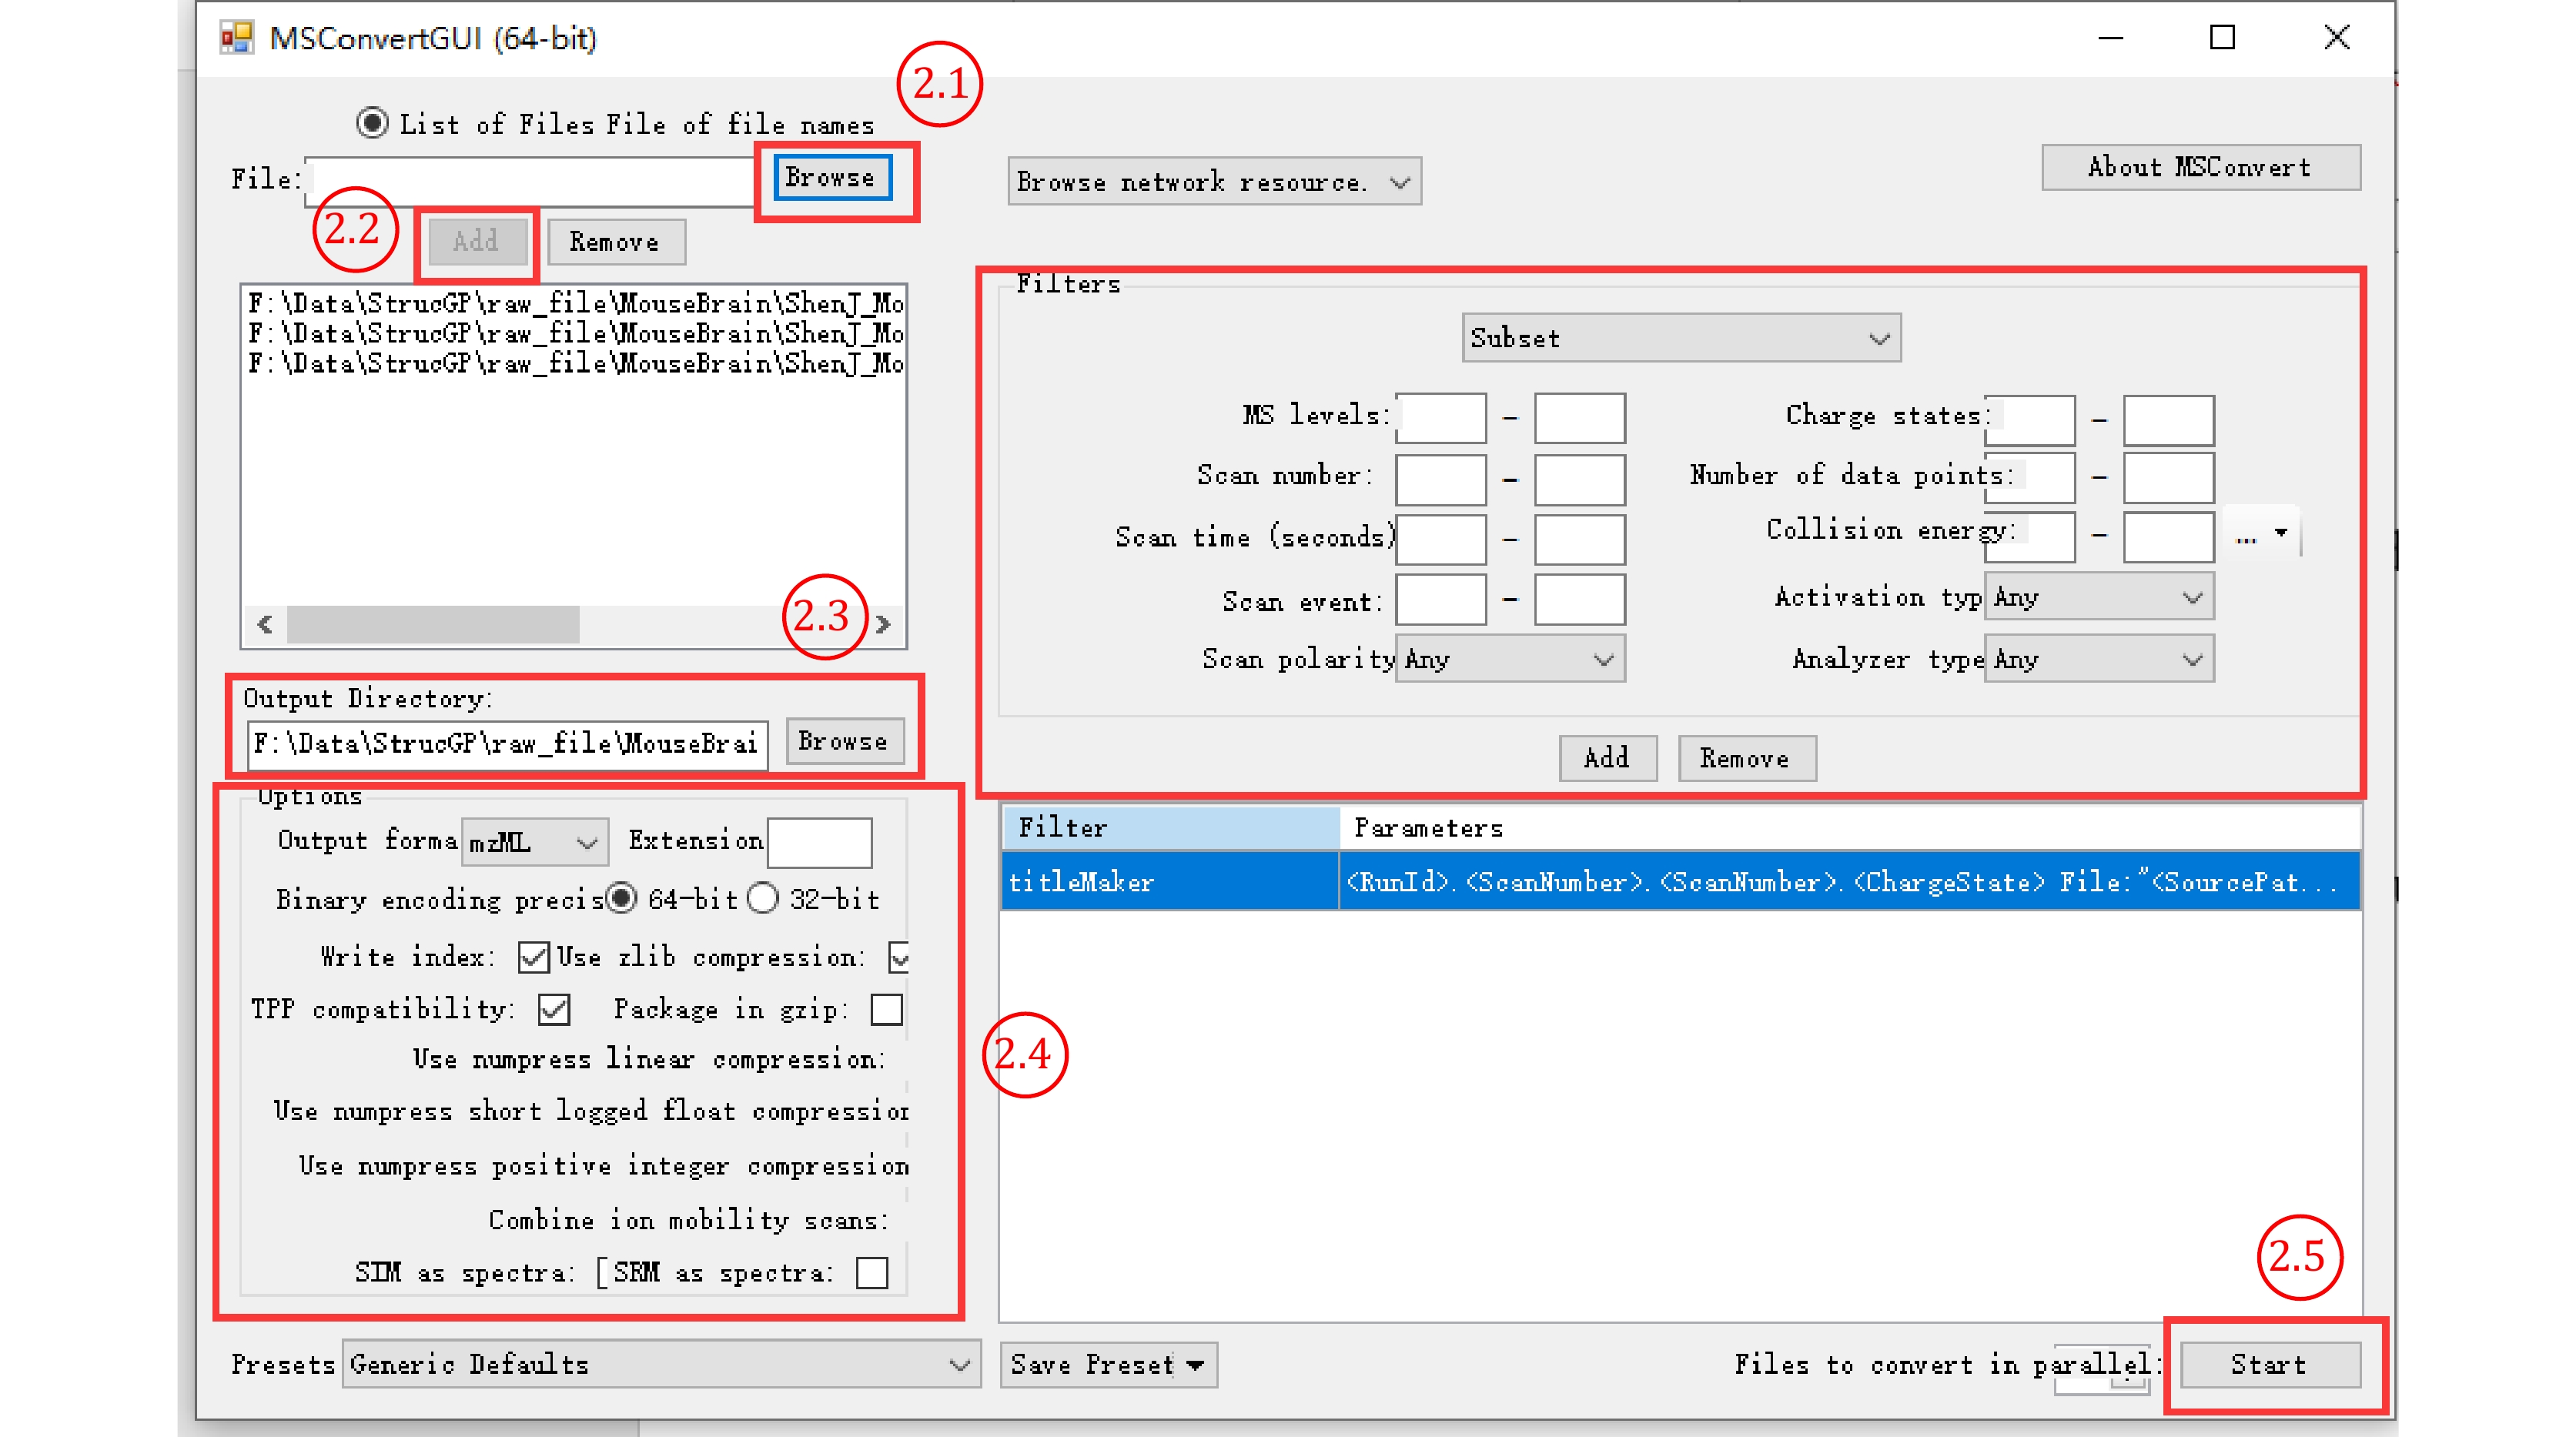Toggle Package in gzip checkbox
This screenshot has width=2576, height=1437.
[886, 1009]
